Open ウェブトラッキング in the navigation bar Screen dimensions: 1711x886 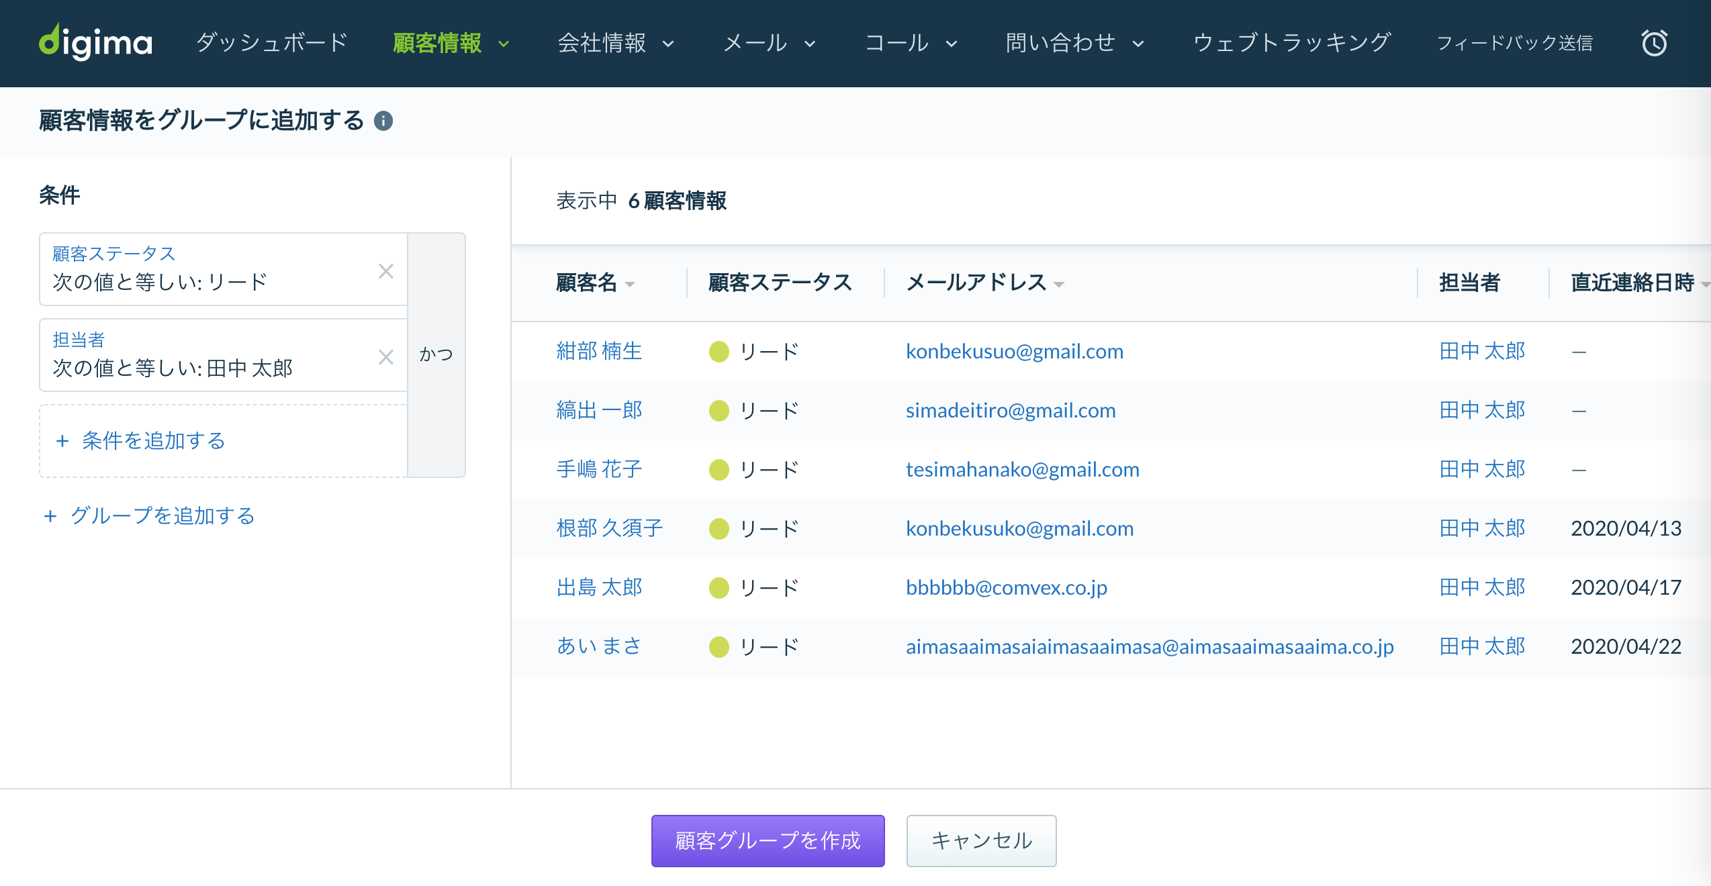[x=1291, y=43]
